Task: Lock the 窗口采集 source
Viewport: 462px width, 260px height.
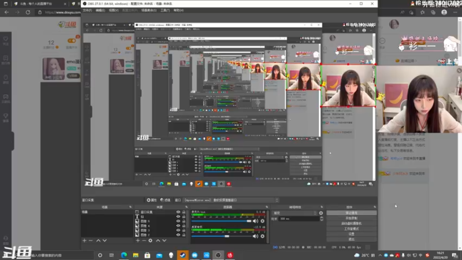Action: coord(184,212)
